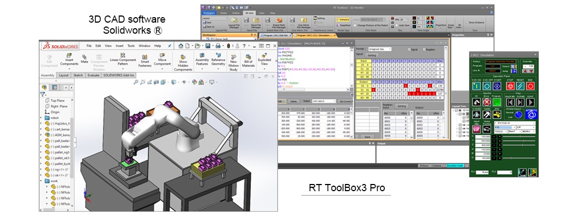Click the blue START button in Simulation panel
Image resolution: width=587 pixels, height=221 pixels.
(497, 86)
